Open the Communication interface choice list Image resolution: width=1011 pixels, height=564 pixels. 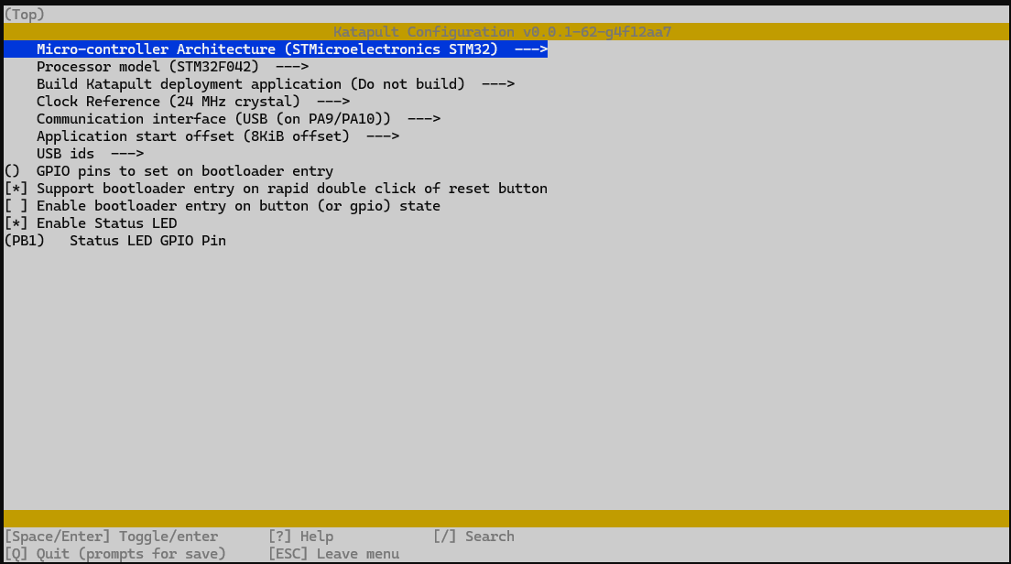click(238, 119)
